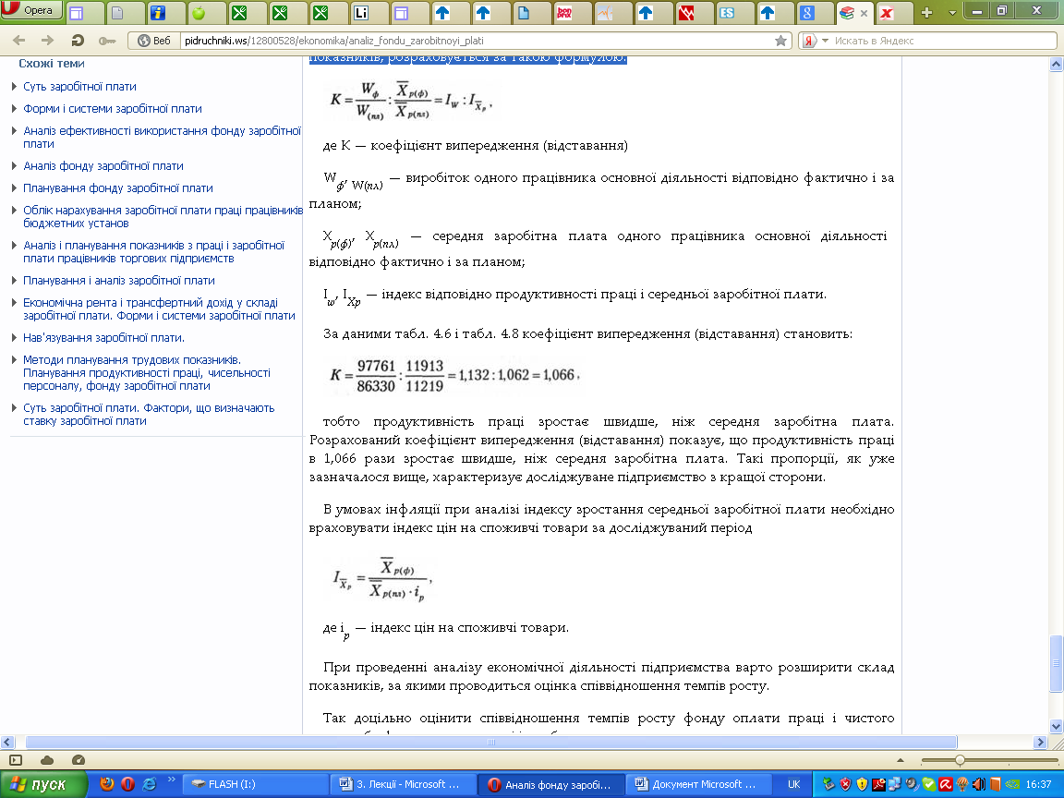Open 'Нав'язування заробітної плати.' link
Screen dimensions: 1064x798
103,337
